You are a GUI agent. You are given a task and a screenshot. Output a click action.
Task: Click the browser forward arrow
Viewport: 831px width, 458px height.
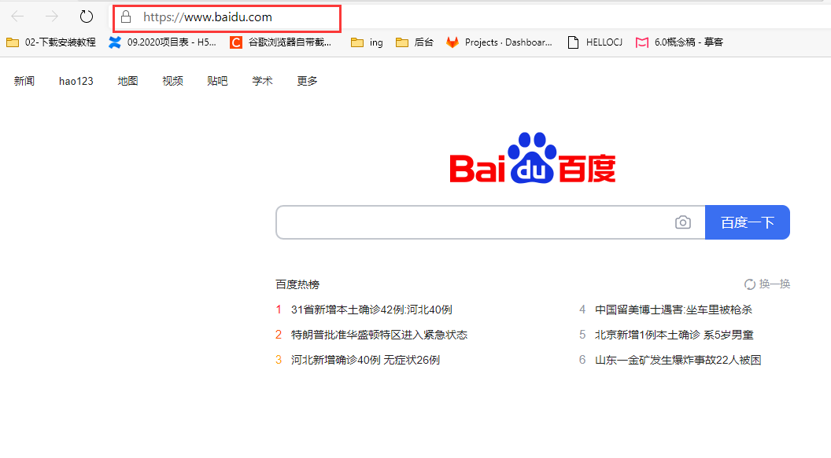(51, 17)
